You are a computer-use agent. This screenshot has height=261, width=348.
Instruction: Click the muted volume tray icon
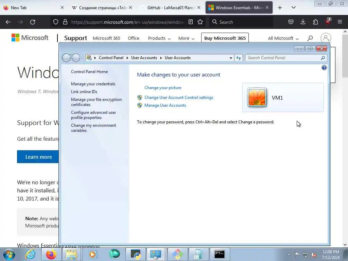pos(314,255)
